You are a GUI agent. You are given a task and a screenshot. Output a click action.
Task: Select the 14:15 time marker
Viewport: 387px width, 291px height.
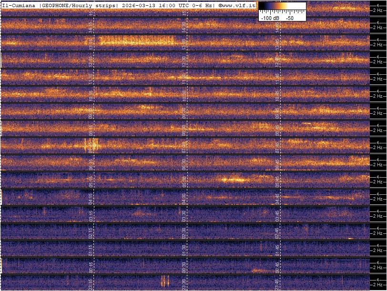point(91,27)
